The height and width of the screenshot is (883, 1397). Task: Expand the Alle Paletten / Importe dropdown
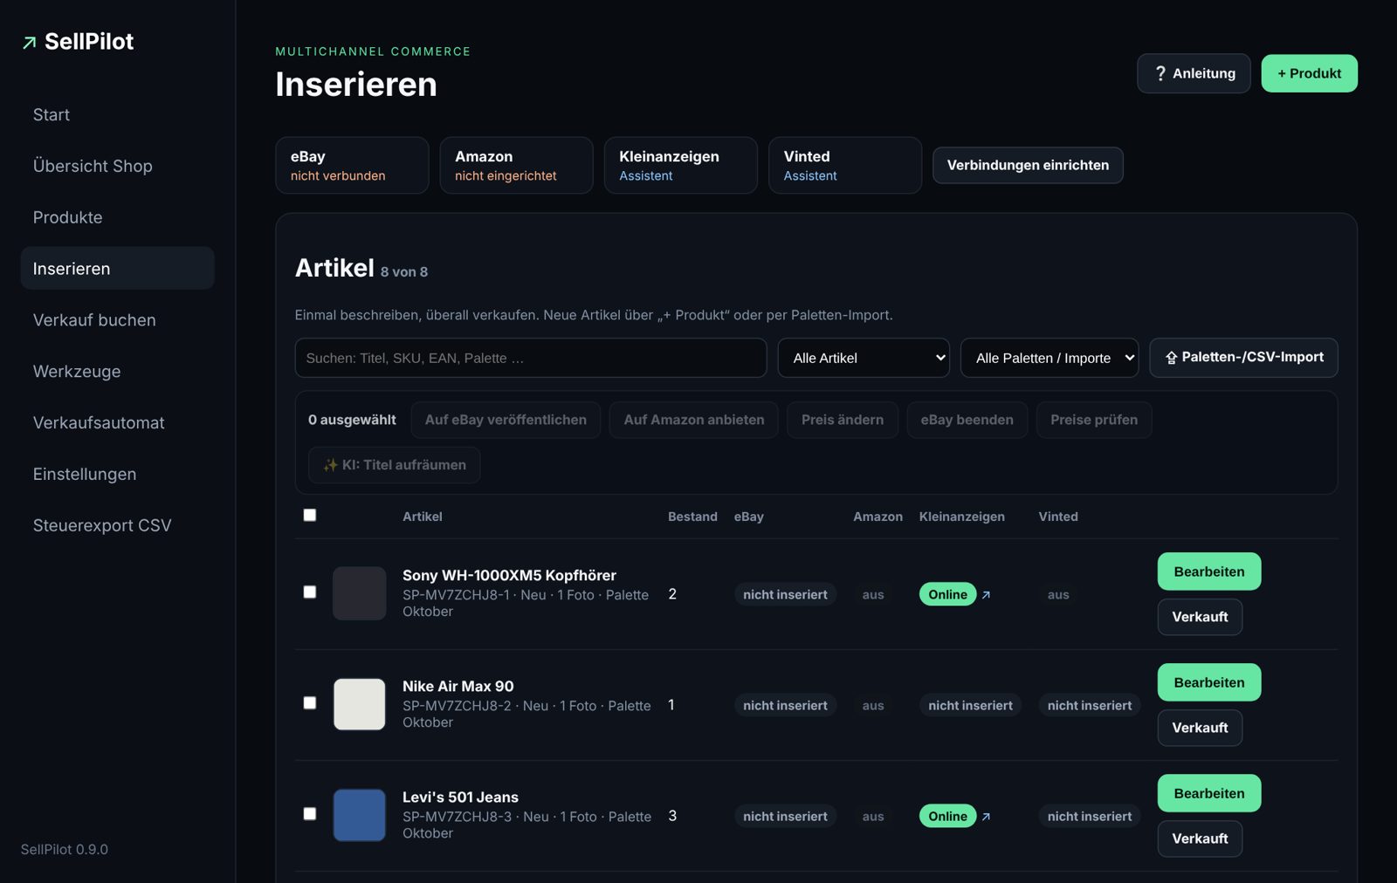click(x=1049, y=358)
